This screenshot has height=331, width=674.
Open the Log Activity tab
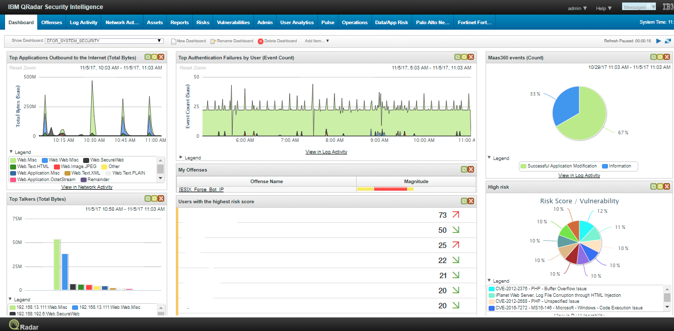point(84,23)
